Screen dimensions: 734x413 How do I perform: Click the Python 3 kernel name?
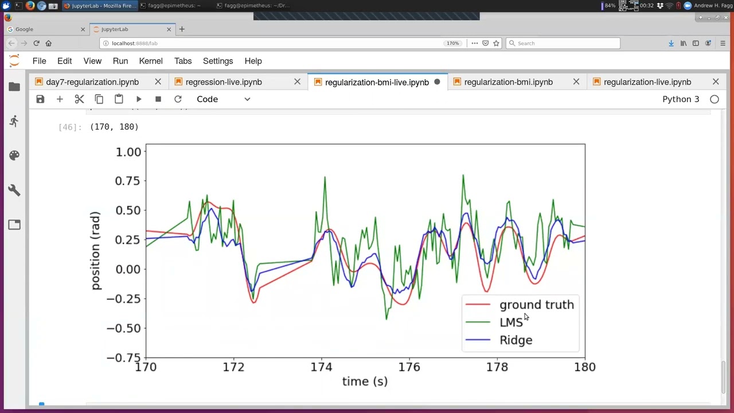[681, 99]
